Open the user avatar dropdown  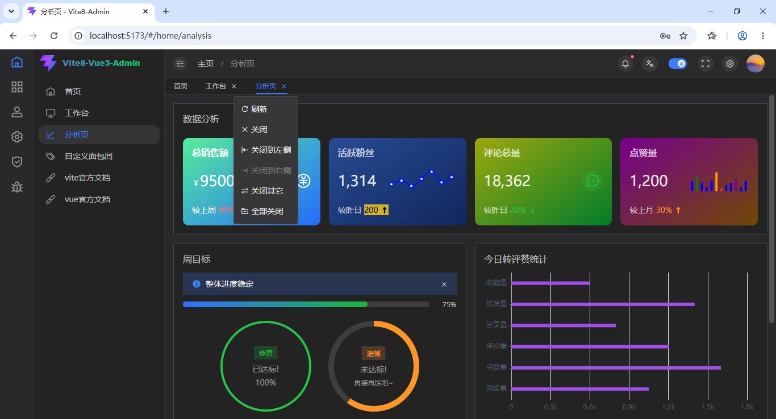pos(756,64)
